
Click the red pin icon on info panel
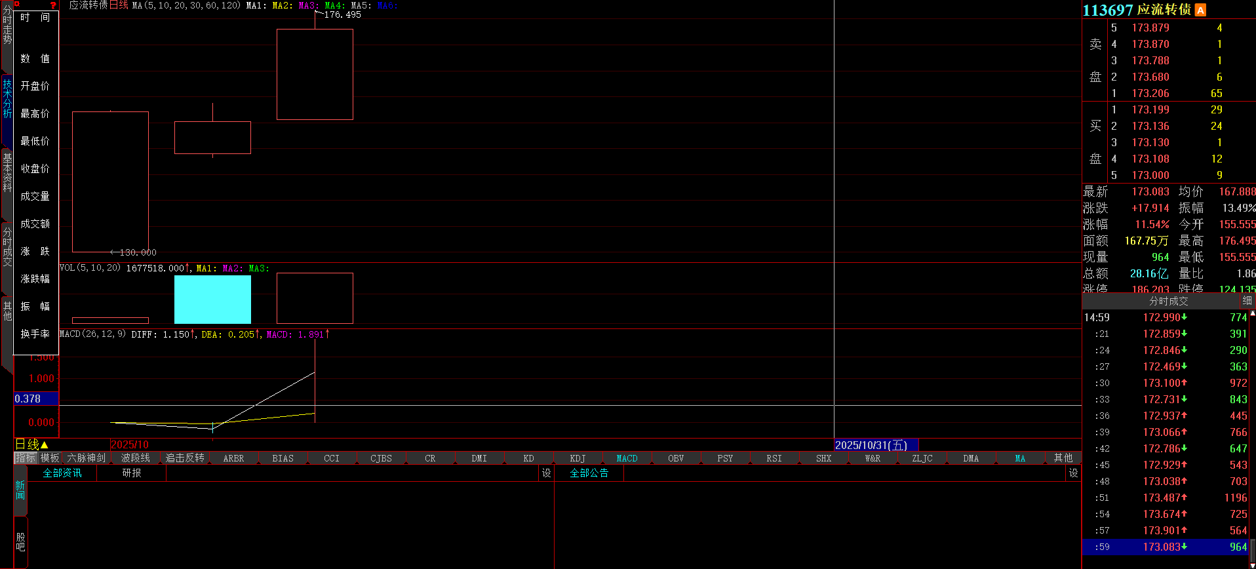click(17, 5)
